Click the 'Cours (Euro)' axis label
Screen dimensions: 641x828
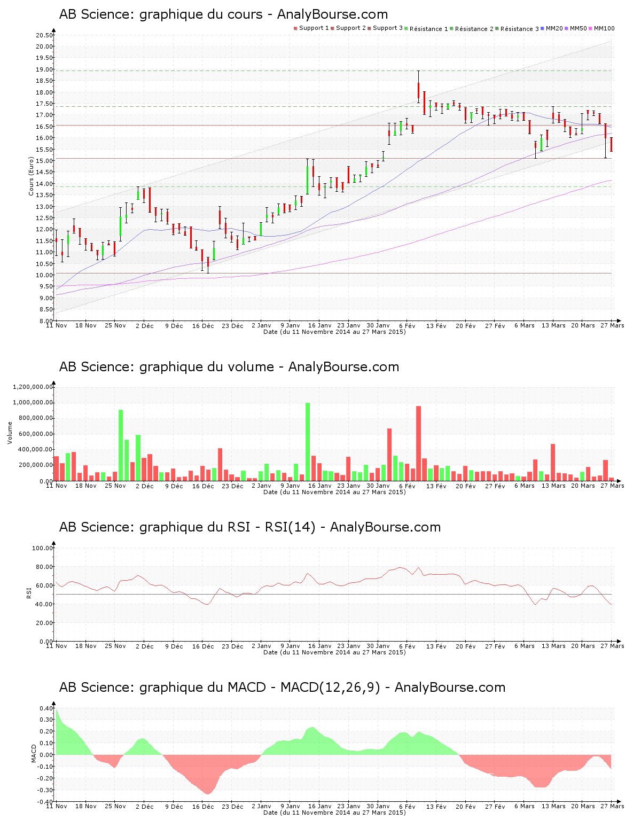[x=31, y=176]
